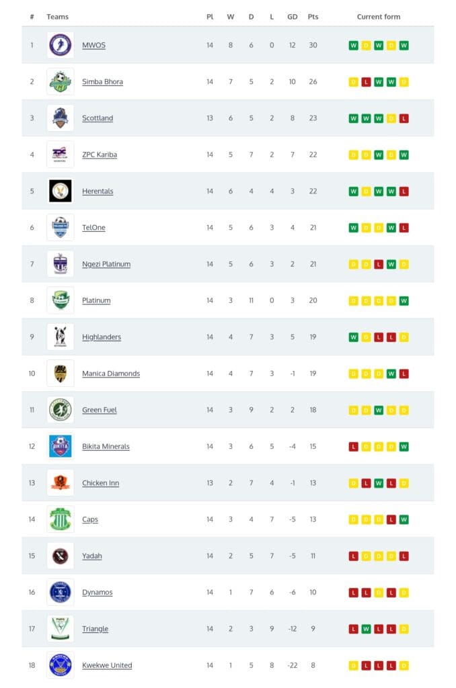Screen dimensions: 456x688
Task: Click the Current form column header
Action: tap(378, 17)
